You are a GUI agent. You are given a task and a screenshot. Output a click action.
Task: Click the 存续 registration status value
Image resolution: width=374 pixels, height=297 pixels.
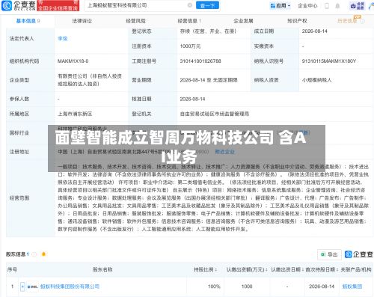click(208, 31)
